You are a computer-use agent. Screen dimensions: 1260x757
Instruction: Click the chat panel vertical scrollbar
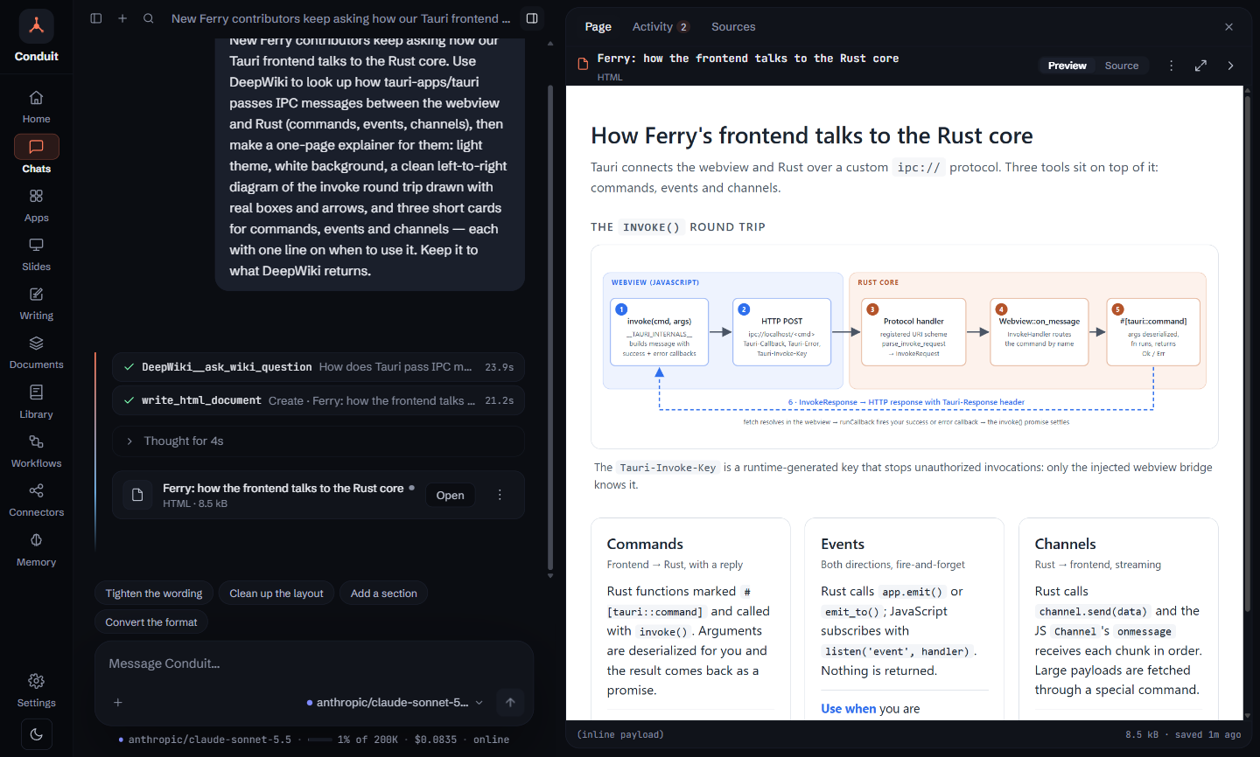click(550, 328)
